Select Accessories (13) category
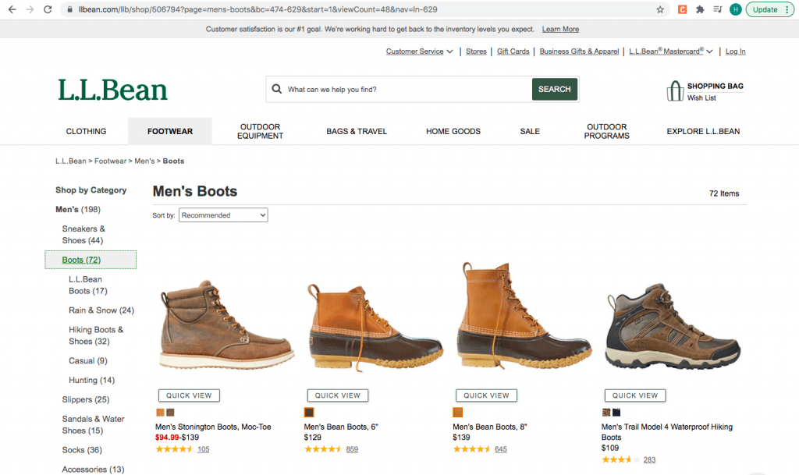 [93, 470]
